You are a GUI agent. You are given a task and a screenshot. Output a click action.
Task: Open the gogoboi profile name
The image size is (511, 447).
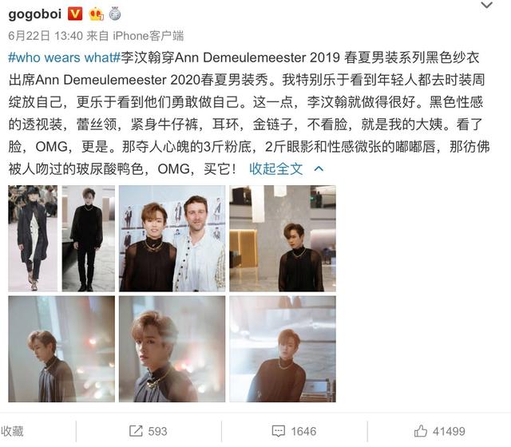pyautogui.click(x=35, y=14)
